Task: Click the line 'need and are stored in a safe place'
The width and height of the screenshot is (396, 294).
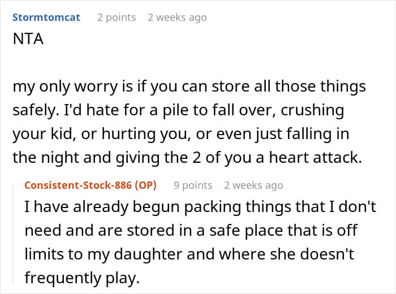Action: [191, 231]
